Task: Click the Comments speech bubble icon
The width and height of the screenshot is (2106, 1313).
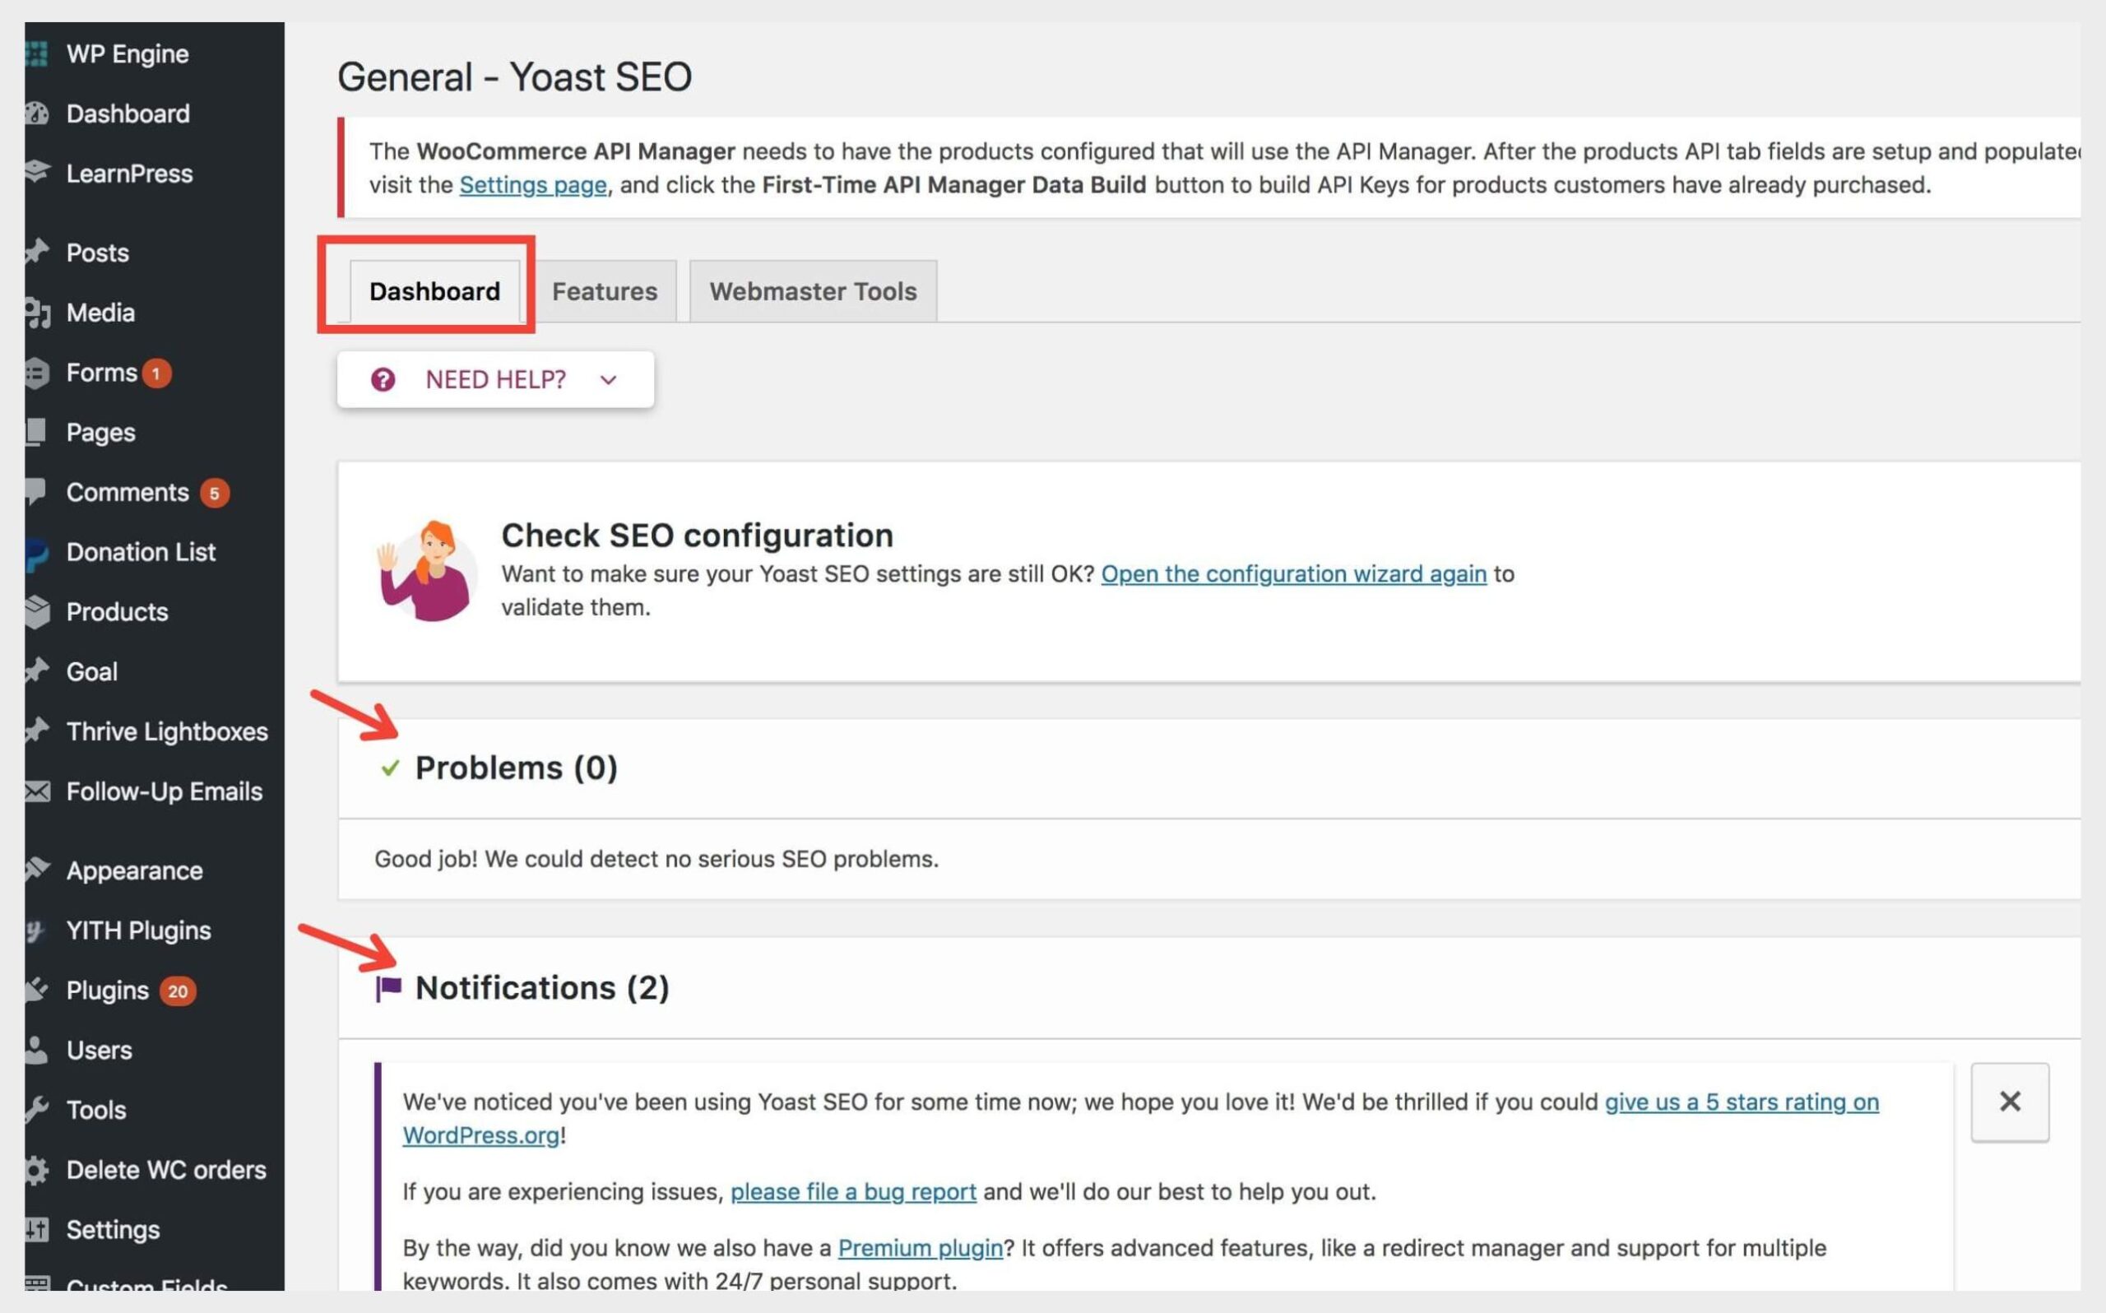Action: (36, 491)
